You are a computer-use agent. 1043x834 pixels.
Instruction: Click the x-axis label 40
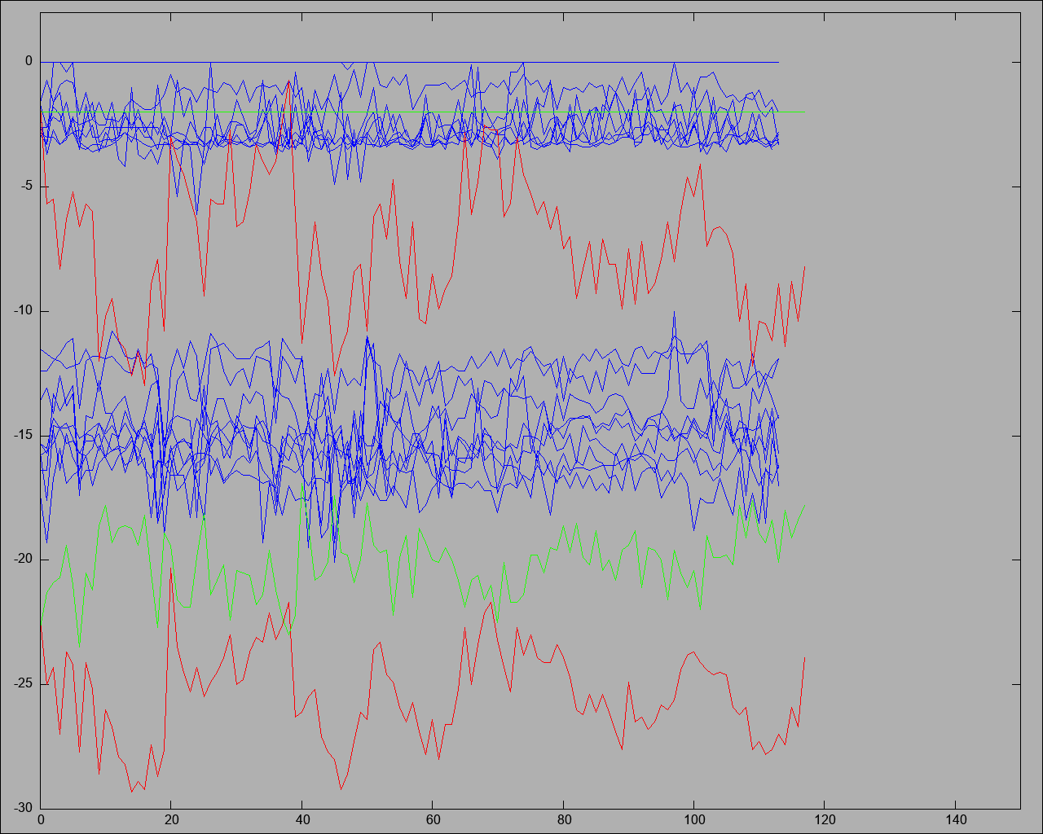tap(302, 820)
